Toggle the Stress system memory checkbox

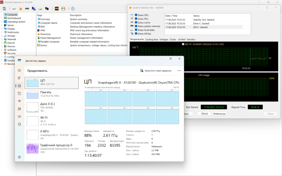(136, 26)
